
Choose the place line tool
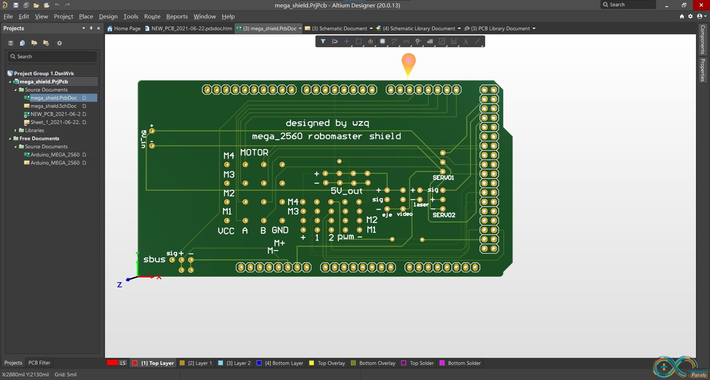click(477, 41)
